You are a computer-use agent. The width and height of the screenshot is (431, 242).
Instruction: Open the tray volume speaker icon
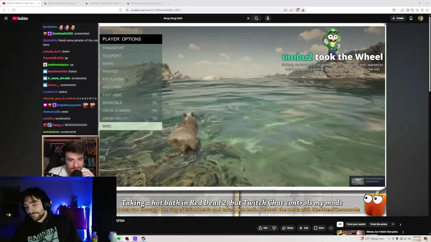409,239
